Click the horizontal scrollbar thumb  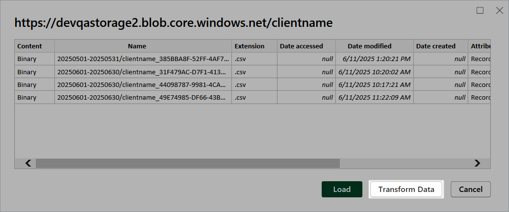(188, 163)
